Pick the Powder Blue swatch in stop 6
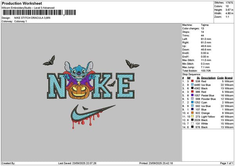 click(x=192, y=99)
